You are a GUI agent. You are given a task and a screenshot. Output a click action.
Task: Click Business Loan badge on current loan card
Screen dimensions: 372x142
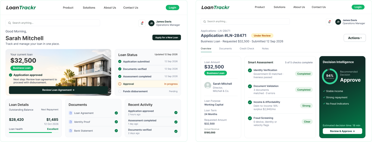click(x=22, y=68)
